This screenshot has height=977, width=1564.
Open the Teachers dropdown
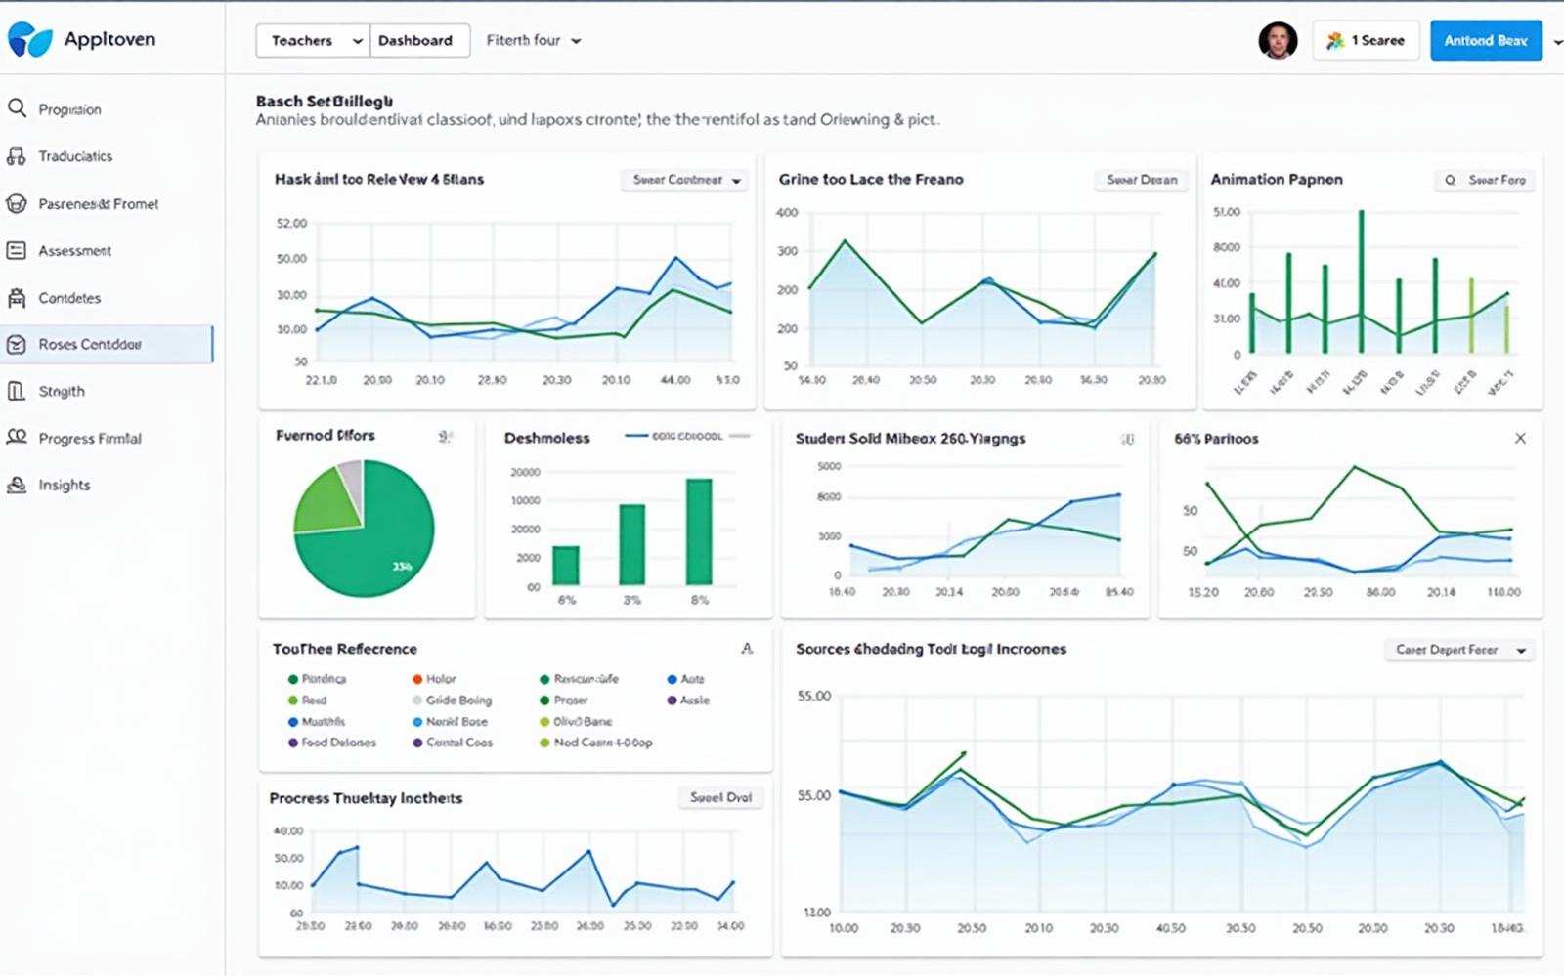311,40
